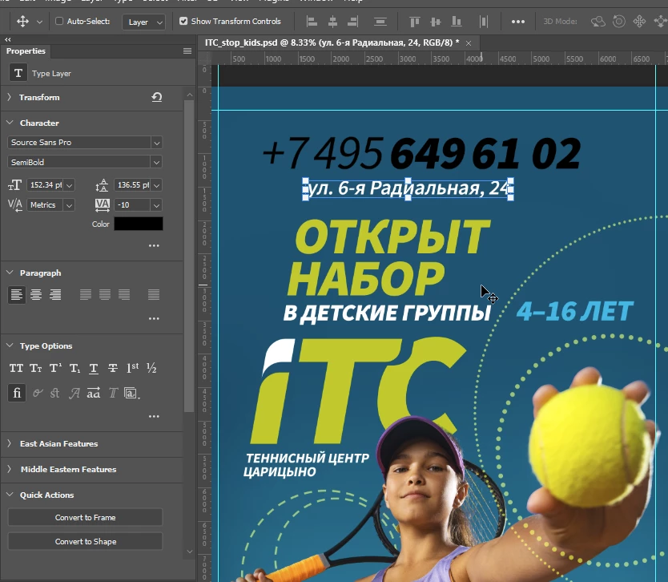
Task: Toggle Superscript style
Action: (x=55, y=368)
